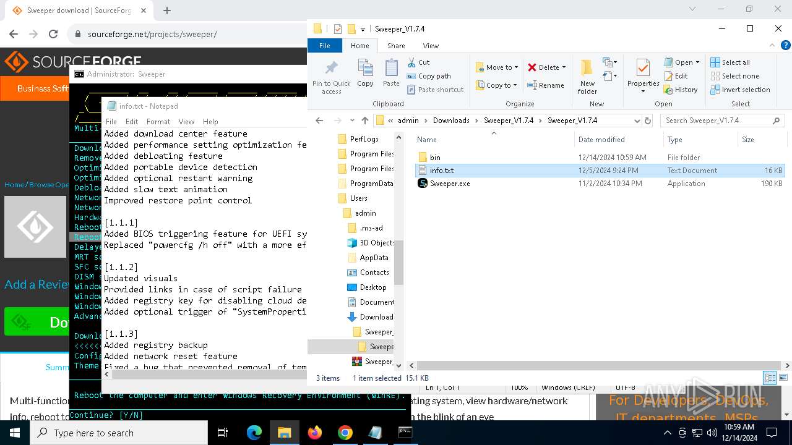
Task: Click admin in address breadcrumb
Action: click(x=408, y=121)
